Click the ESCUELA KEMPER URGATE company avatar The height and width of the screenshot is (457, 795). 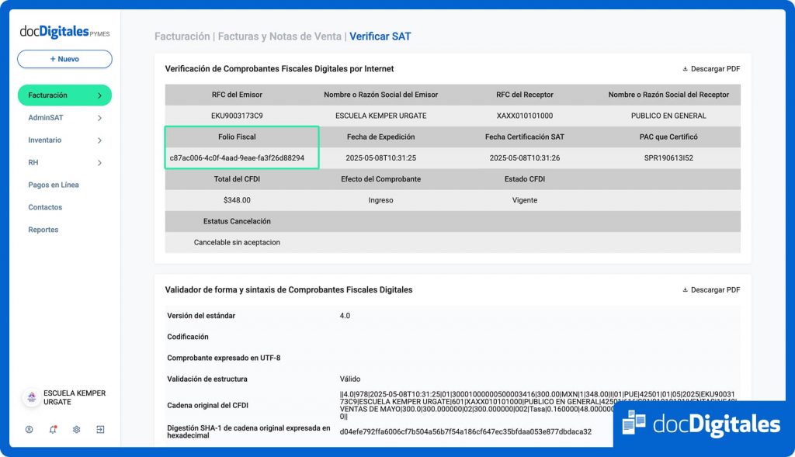31,397
